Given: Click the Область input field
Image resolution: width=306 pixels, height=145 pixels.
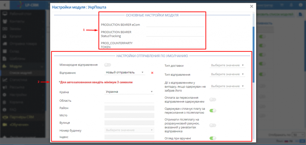Looking at the screenshot, I should [x=129, y=100].
